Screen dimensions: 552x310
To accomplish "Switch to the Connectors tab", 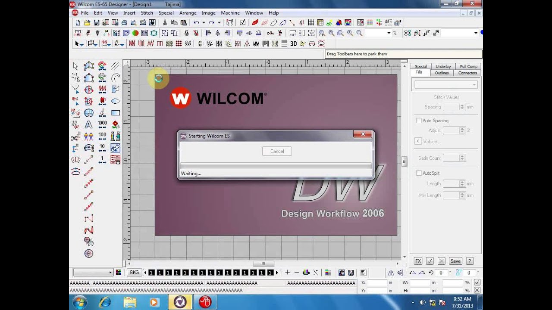I will pos(467,73).
